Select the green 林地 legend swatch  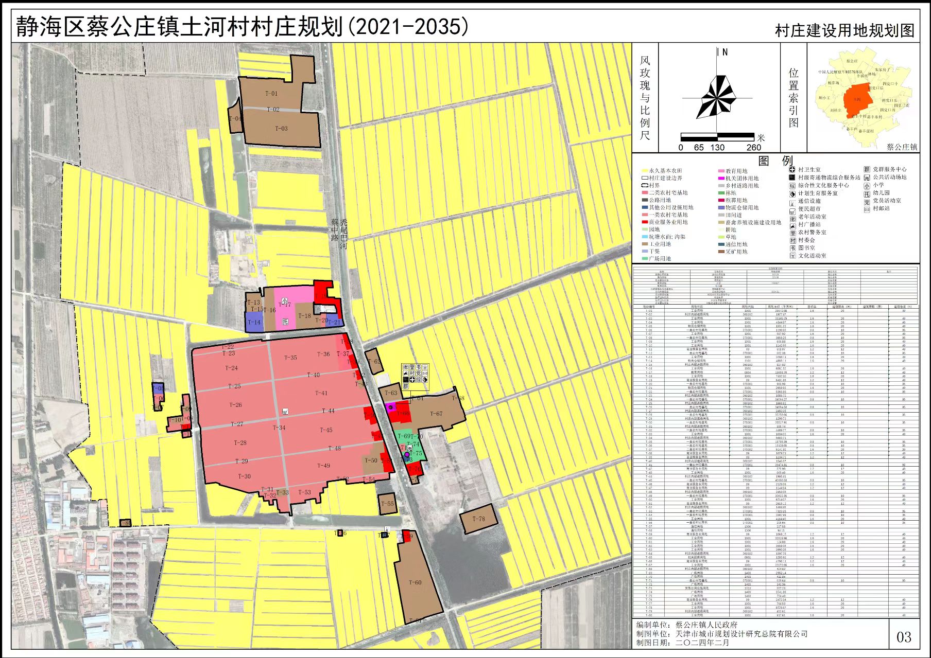(x=721, y=193)
